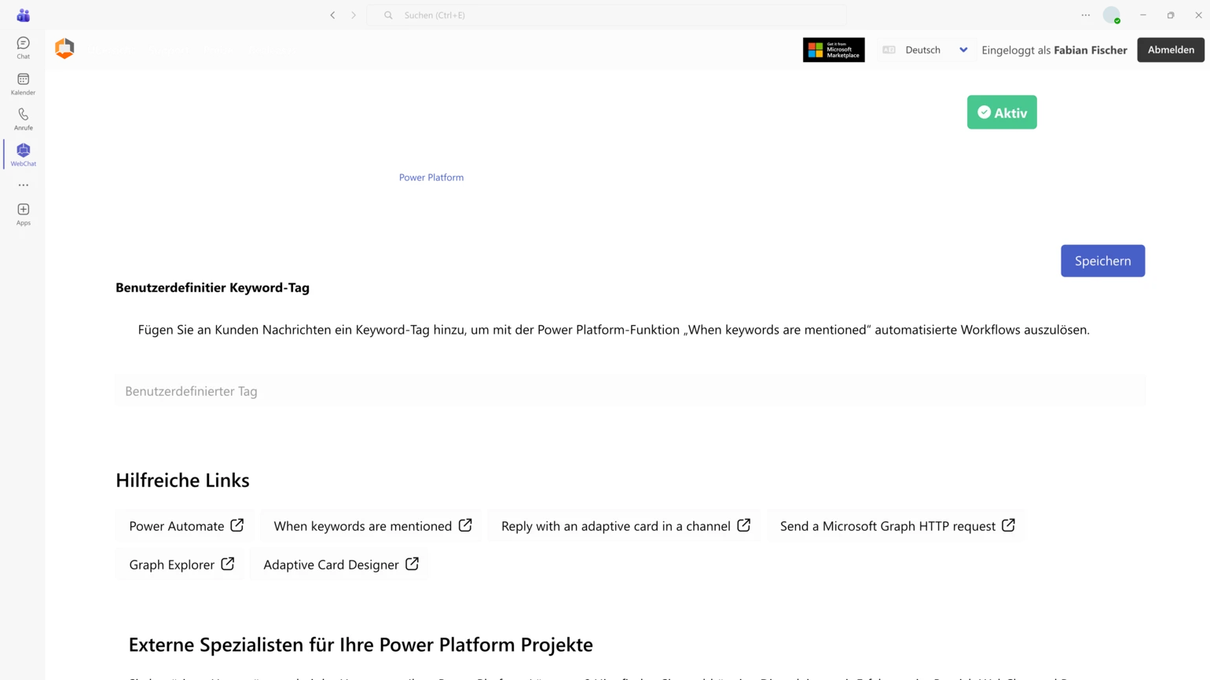The image size is (1210, 680).
Task: Click the sidebar three-dot more options icon
Action: coord(23,185)
